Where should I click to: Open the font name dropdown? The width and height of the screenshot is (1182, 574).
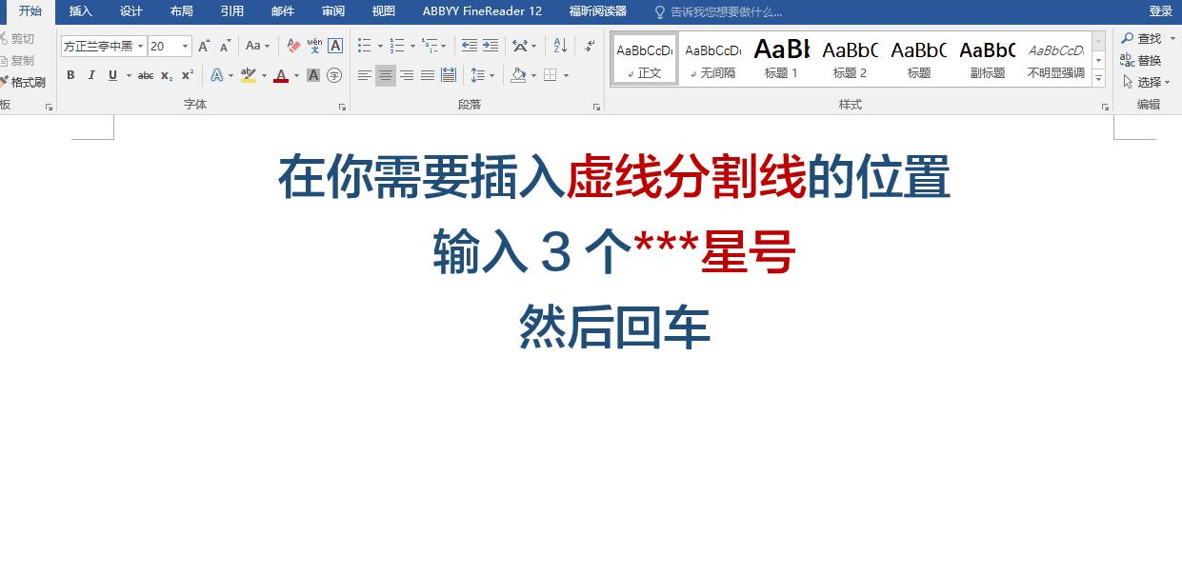[140, 45]
